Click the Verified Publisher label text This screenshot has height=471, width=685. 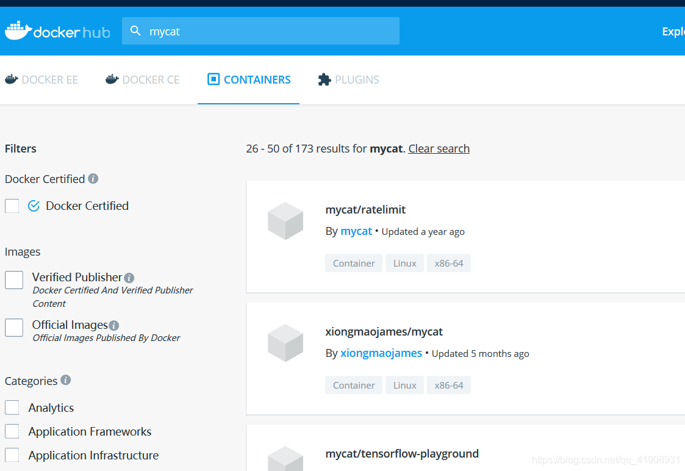point(77,278)
